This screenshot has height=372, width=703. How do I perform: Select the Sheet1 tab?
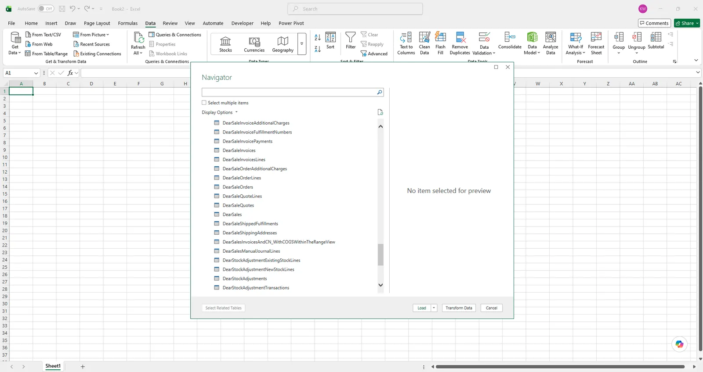(53, 366)
